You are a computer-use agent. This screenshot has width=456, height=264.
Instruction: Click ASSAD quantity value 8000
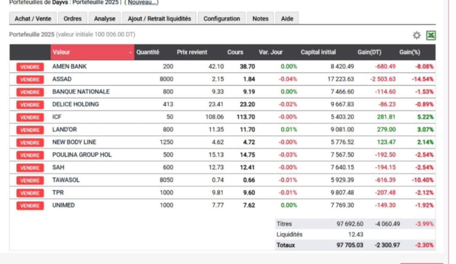pos(166,79)
